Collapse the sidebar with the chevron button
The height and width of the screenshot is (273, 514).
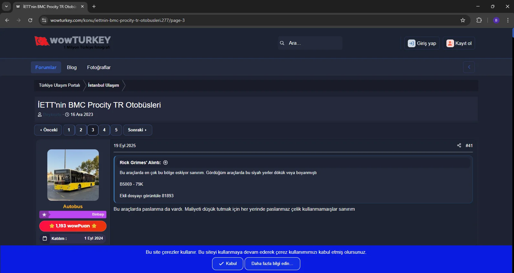(x=469, y=67)
